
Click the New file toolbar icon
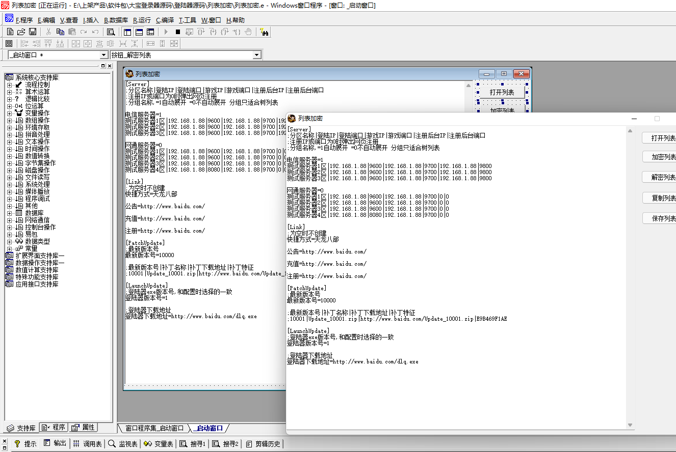[10, 32]
